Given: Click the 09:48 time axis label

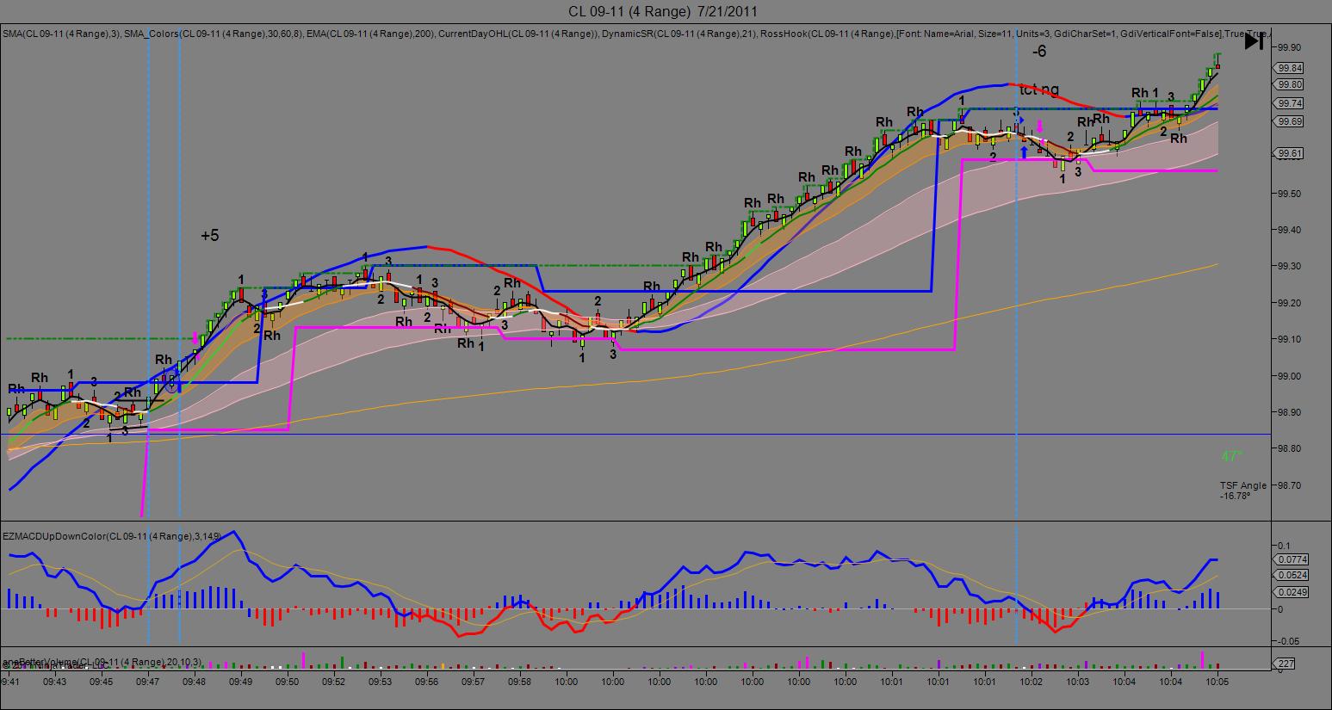Looking at the screenshot, I should [194, 682].
